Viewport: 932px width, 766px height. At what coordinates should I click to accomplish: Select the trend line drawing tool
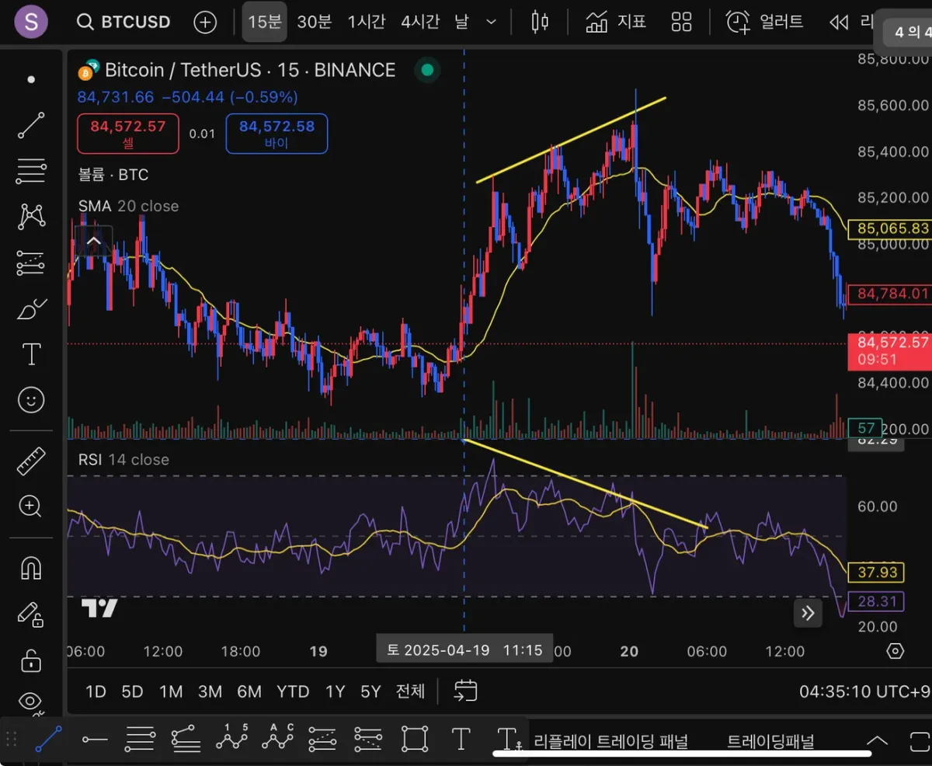(31, 125)
